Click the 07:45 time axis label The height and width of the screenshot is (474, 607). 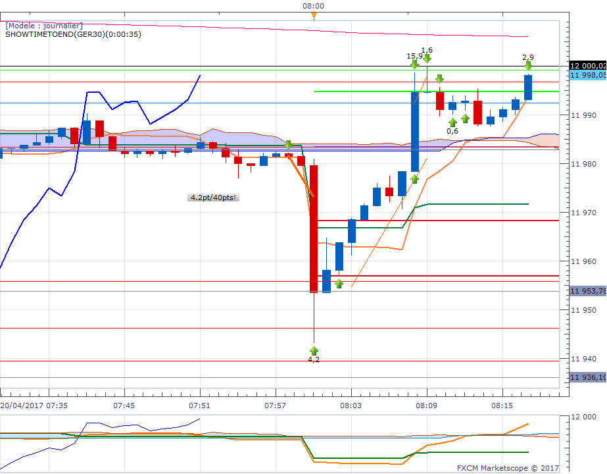(x=124, y=406)
